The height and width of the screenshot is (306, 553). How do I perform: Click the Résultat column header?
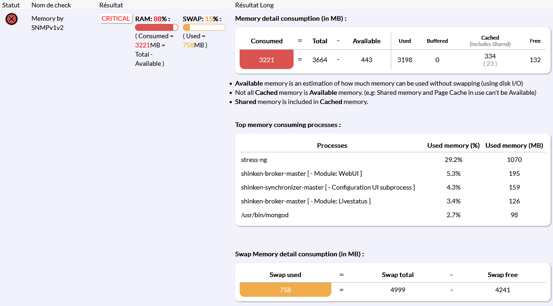(111, 5)
